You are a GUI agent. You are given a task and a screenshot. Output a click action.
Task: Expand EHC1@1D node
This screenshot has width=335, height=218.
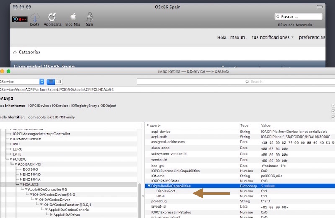[21, 174]
